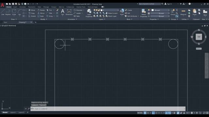
Task: Click the Measure tool
Action: point(183,12)
